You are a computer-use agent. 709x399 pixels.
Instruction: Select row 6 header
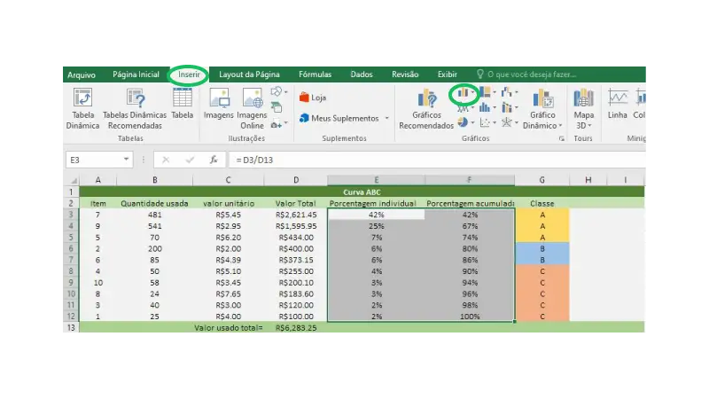coord(72,248)
